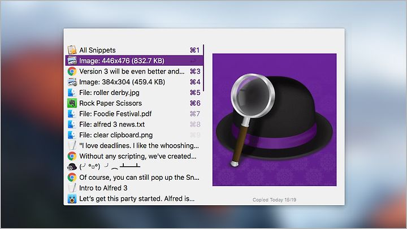Select the Intro to Alfred 3 clip
This screenshot has height=229, width=407.
click(134, 188)
